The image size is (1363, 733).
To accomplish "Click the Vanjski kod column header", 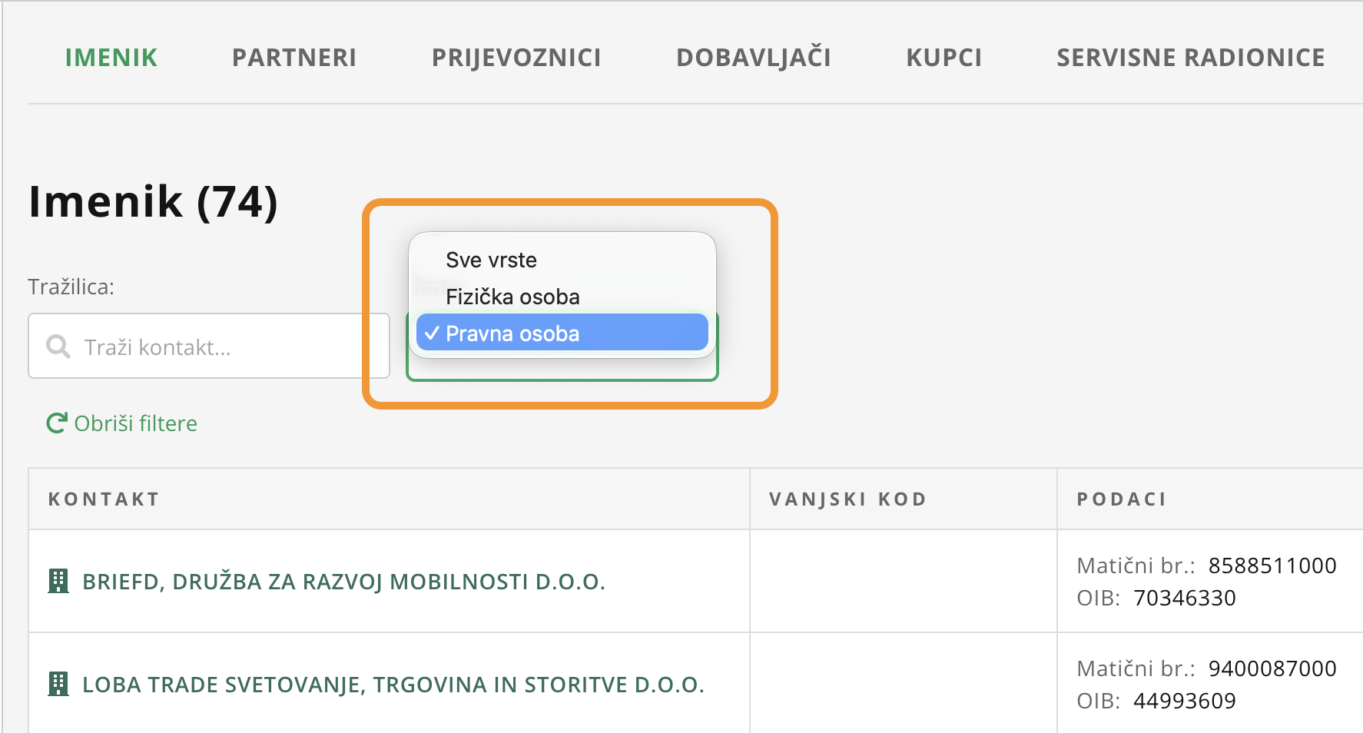I will click(848, 499).
